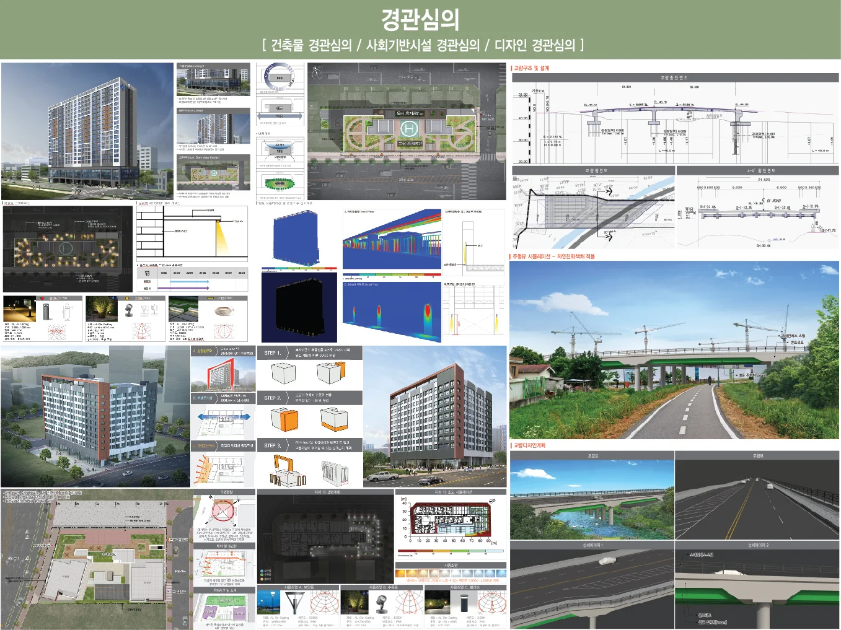The image size is (841, 630).
Task: Open the dark ground floor lighting plan
Action: [x=325, y=539]
